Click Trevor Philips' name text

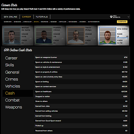[88, 29]
